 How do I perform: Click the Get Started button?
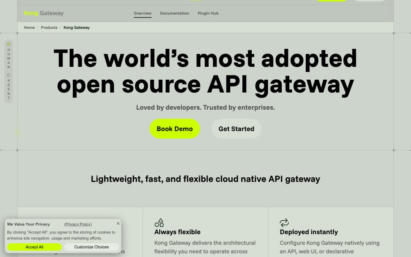[236, 129]
